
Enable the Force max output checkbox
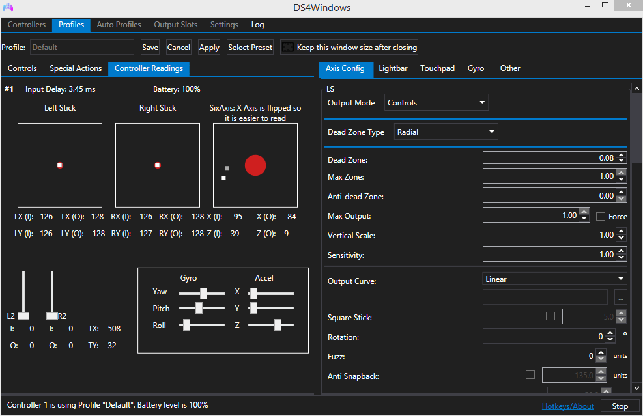[x=601, y=216]
